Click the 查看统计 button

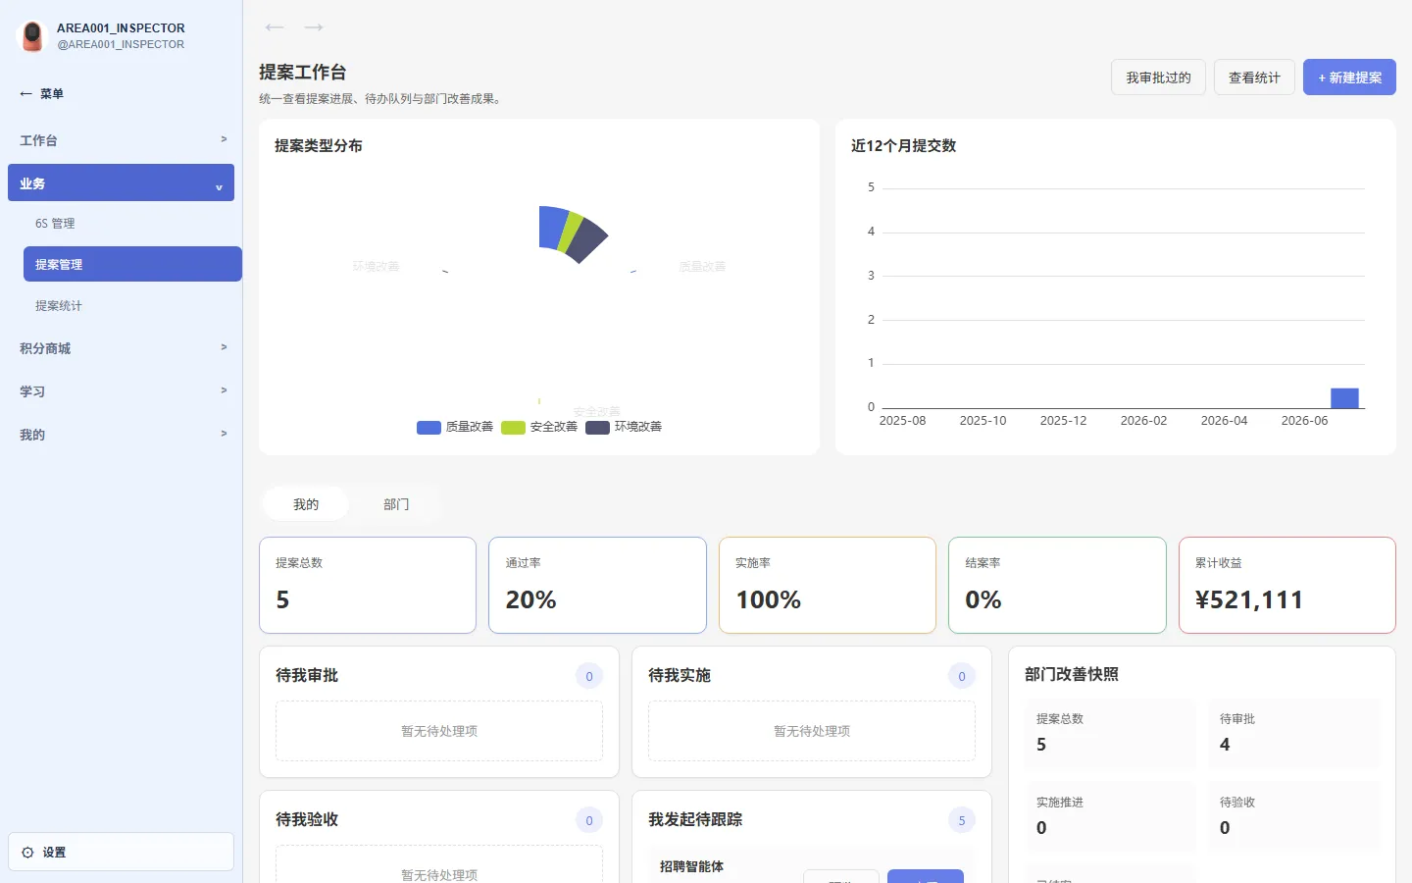pos(1254,78)
